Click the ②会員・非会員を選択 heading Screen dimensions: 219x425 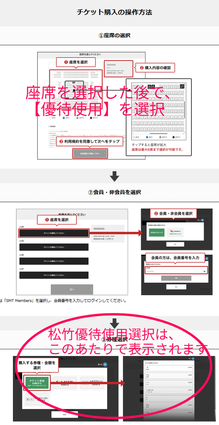click(114, 192)
